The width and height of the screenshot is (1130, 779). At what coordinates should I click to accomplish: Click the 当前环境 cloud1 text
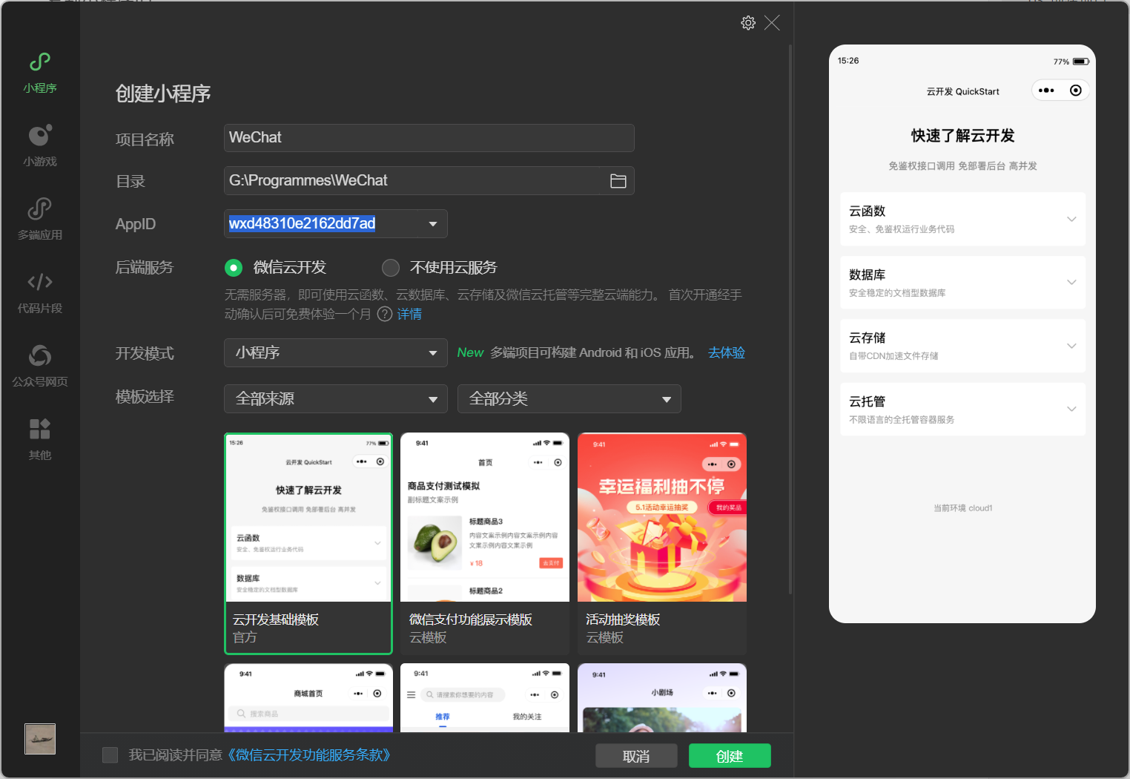coord(962,508)
